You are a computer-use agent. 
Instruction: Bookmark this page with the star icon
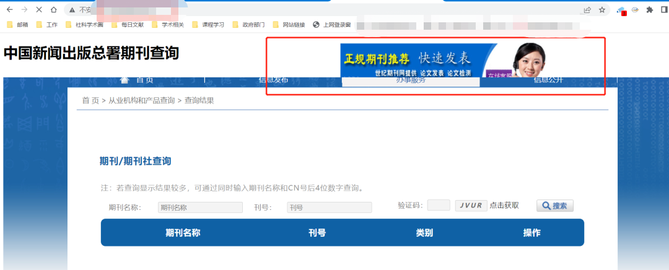click(601, 10)
